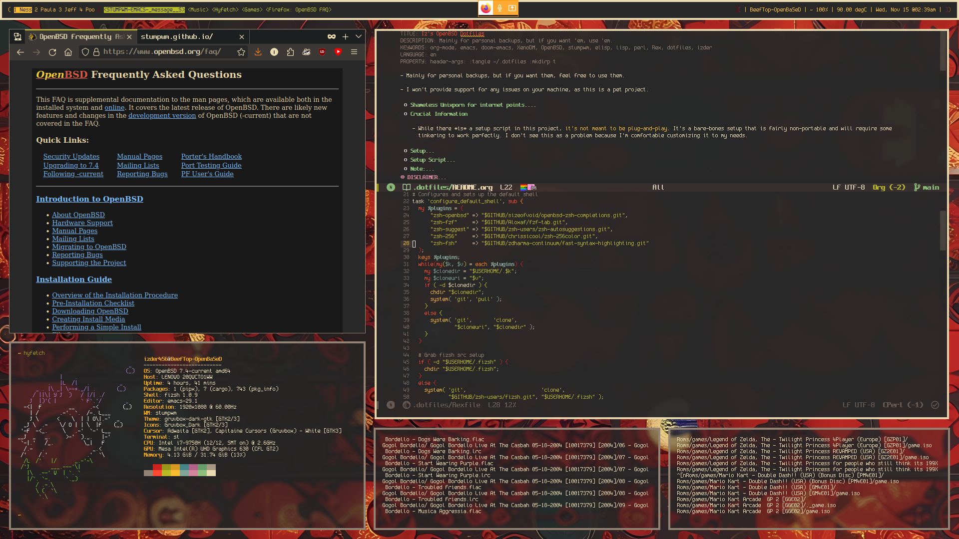
Task: Click the microphone sharing indicator icon
Action: click(x=499, y=8)
